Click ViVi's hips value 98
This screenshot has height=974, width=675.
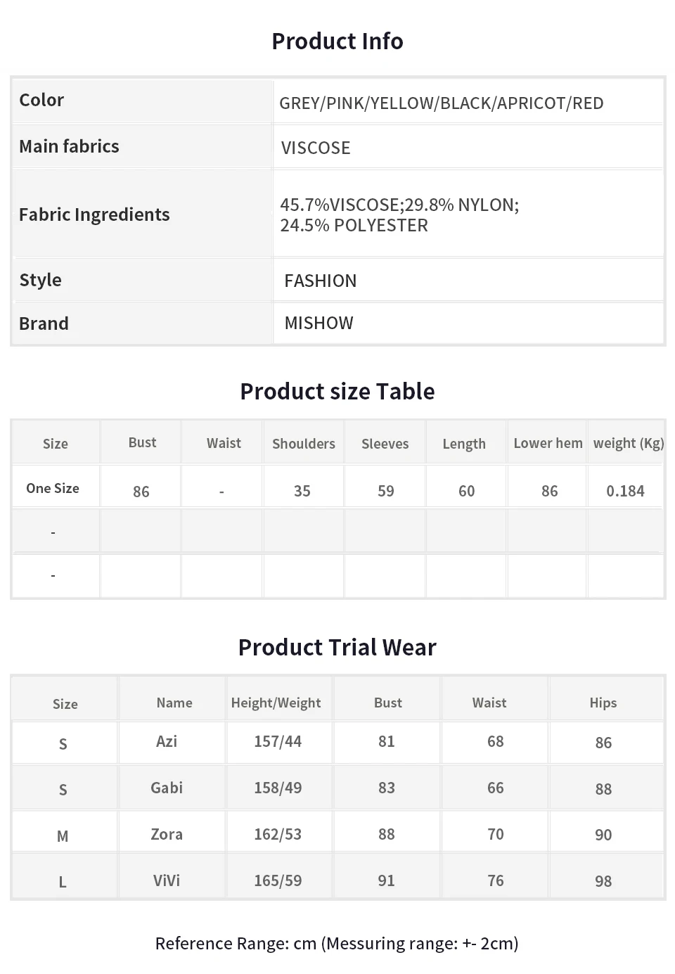point(603,881)
